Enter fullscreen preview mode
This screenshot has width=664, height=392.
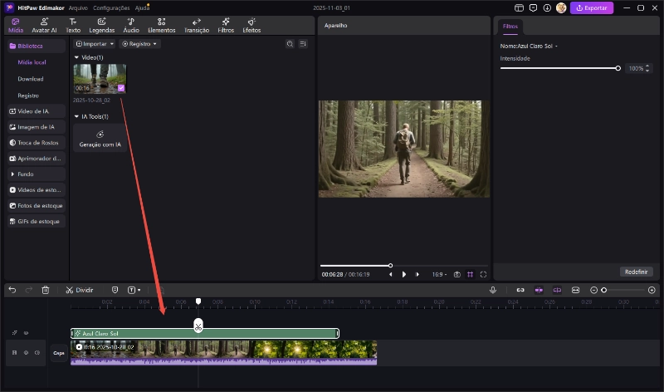coord(483,274)
